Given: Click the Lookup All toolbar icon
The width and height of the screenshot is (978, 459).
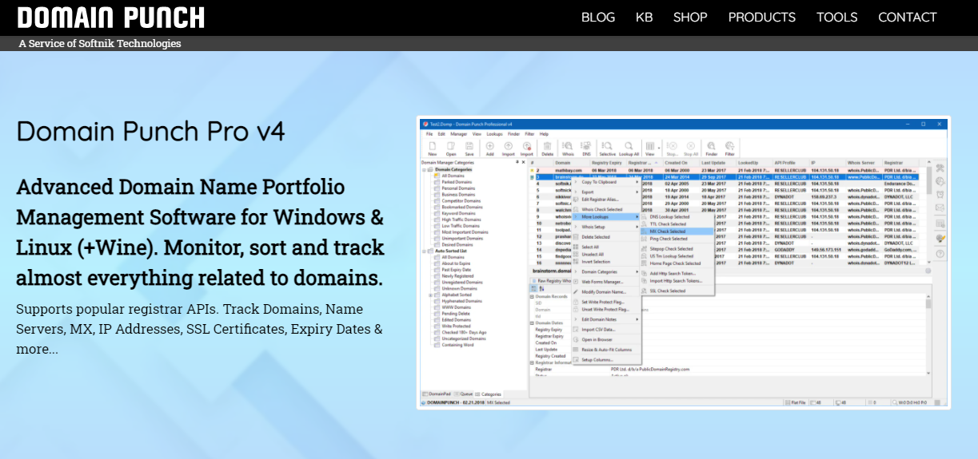Looking at the screenshot, I should tap(629, 148).
